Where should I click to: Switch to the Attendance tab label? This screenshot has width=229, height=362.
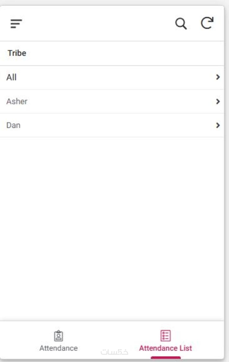coord(59,348)
